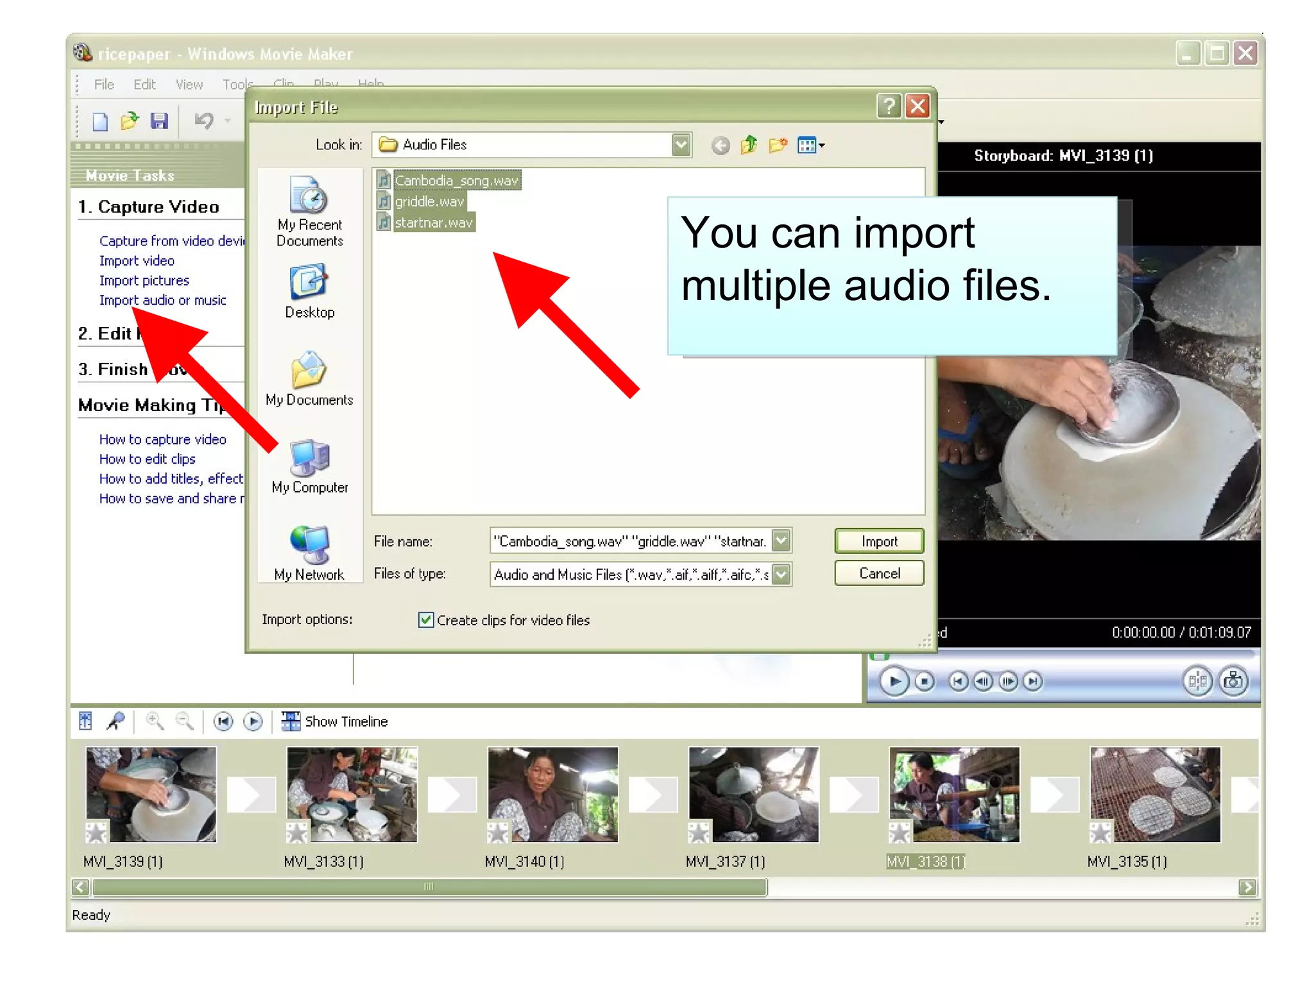Select griddle.wav file
This screenshot has width=1314, height=985.
coord(421,201)
